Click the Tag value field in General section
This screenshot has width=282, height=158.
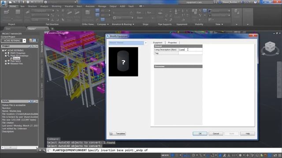click(190, 53)
